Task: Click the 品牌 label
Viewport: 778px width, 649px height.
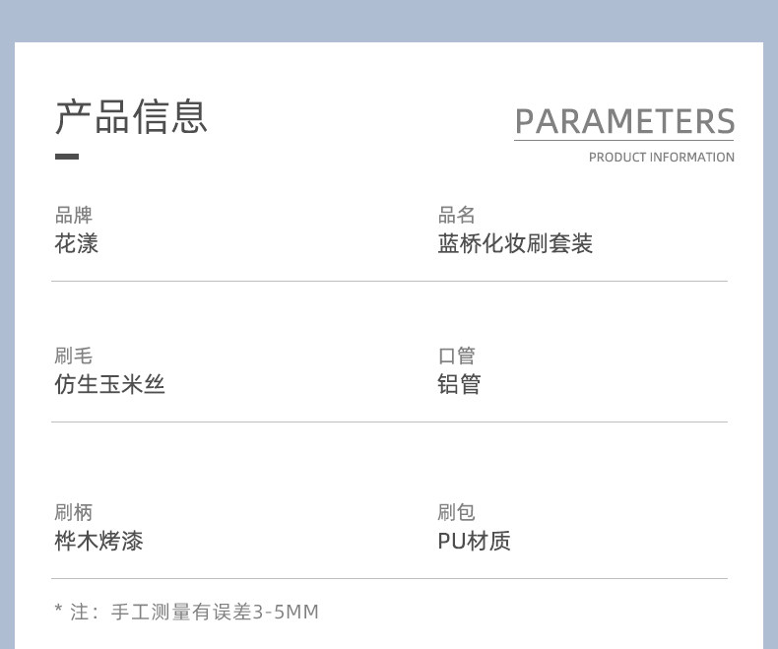Action: click(x=73, y=216)
